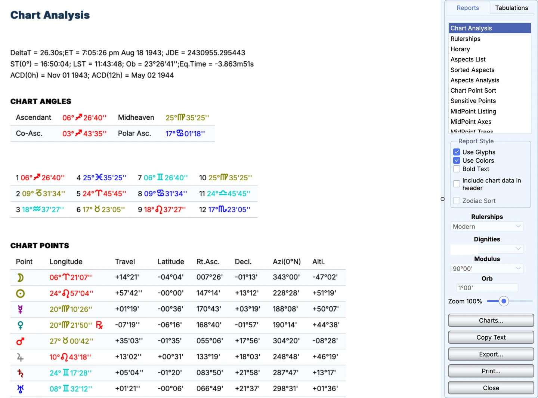Expand the Modulus 90°00' dropdown

[487, 269]
